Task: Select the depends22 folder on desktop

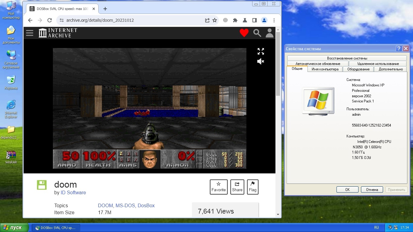Action: pos(11,133)
